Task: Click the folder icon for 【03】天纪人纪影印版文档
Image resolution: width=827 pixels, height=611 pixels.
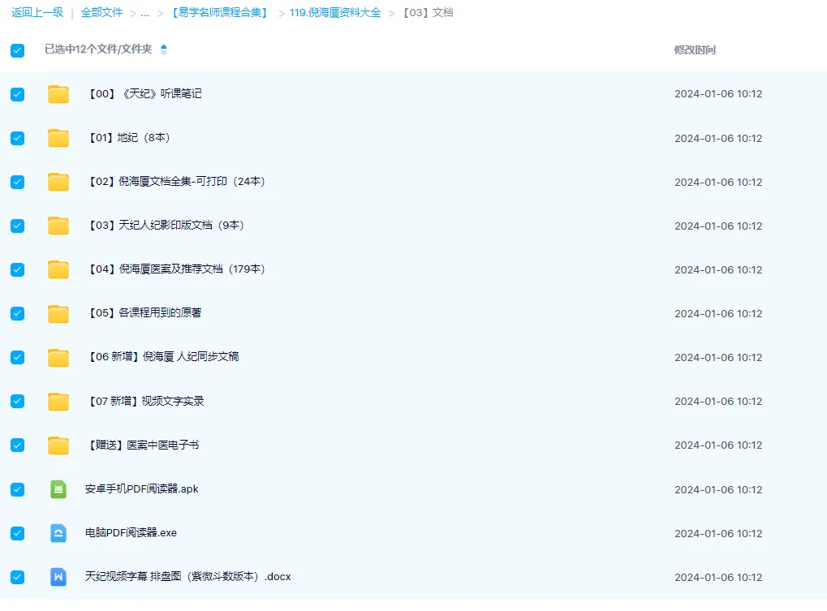Action: [x=58, y=226]
